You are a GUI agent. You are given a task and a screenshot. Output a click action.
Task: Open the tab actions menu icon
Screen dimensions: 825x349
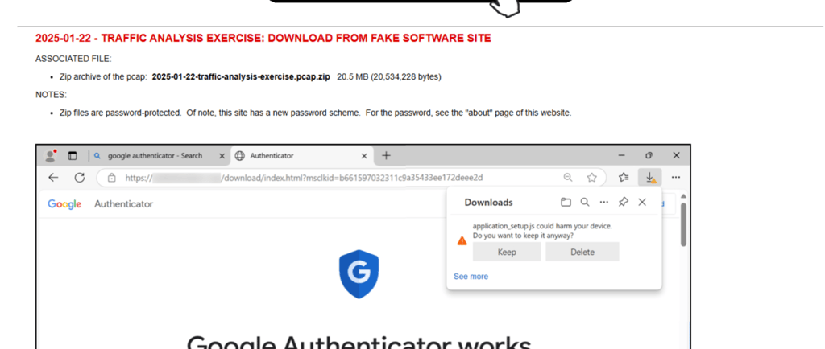point(73,155)
